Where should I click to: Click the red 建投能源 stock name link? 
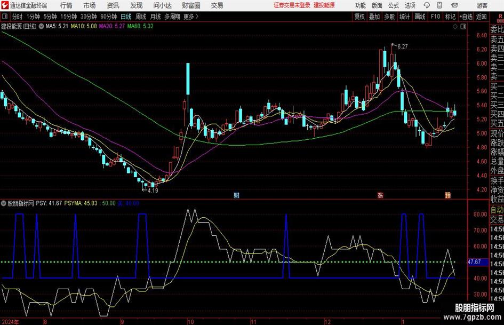[x=324, y=5]
